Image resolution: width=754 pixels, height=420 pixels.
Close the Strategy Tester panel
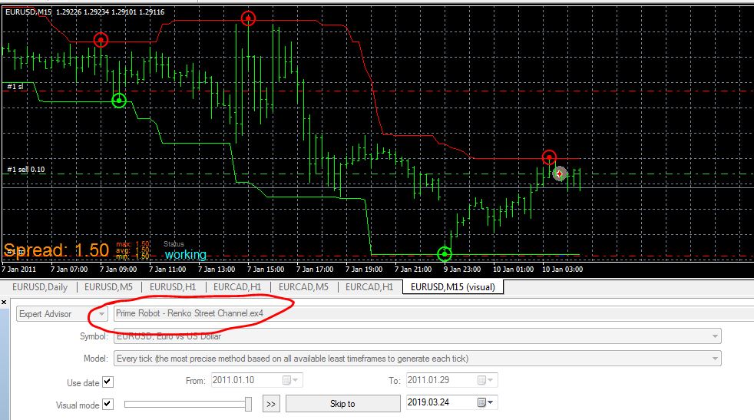[4, 302]
